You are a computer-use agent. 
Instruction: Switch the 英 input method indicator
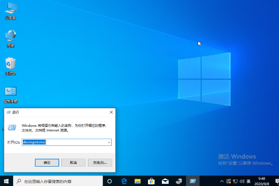click(x=249, y=181)
